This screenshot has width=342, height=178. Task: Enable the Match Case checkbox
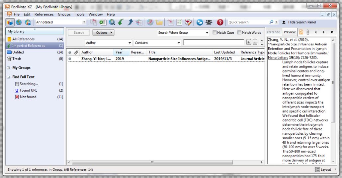[x=214, y=33]
